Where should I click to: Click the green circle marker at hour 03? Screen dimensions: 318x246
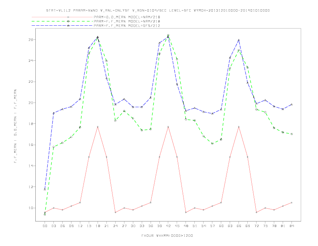53,147
